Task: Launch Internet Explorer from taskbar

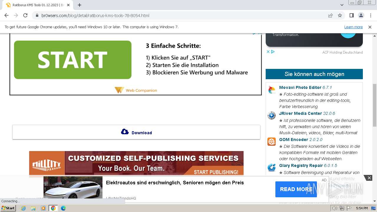Action: 23,208
